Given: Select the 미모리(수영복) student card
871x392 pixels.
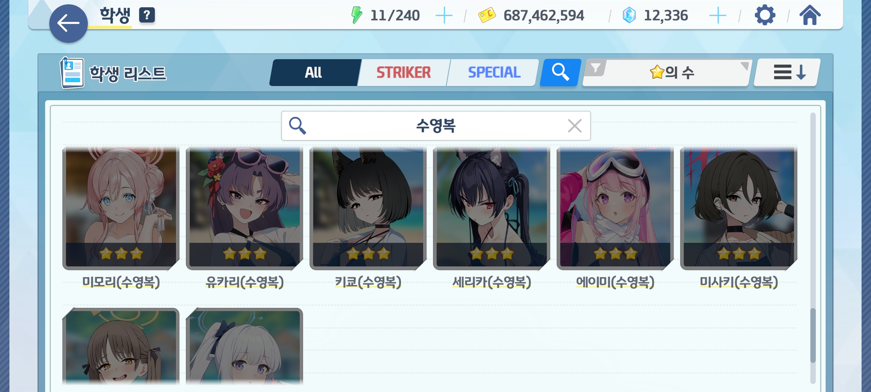Looking at the screenshot, I should tap(121, 208).
